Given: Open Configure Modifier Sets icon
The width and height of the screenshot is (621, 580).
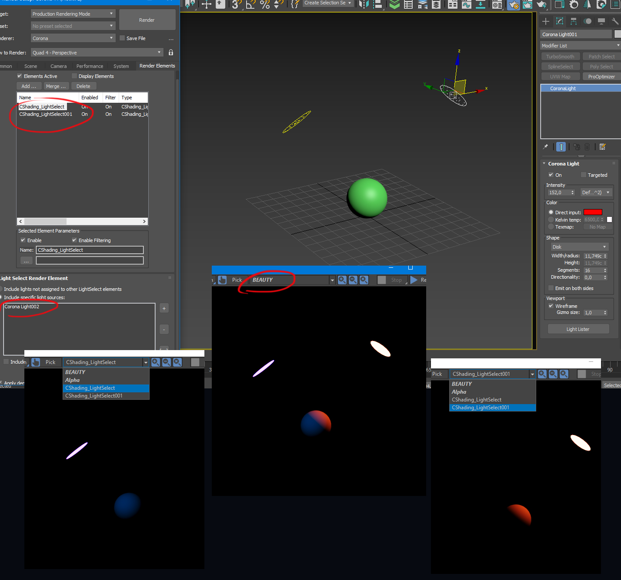Looking at the screenshot, I should coord(602,147).
